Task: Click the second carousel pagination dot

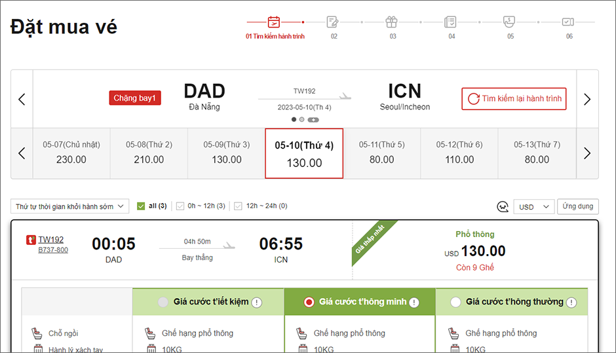Action: point(302,120)
